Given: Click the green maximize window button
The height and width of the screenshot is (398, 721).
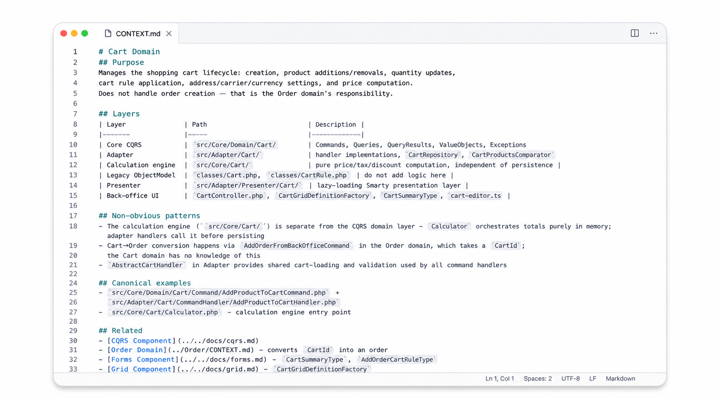Looking at the screenshot, I should coord(85,33).
